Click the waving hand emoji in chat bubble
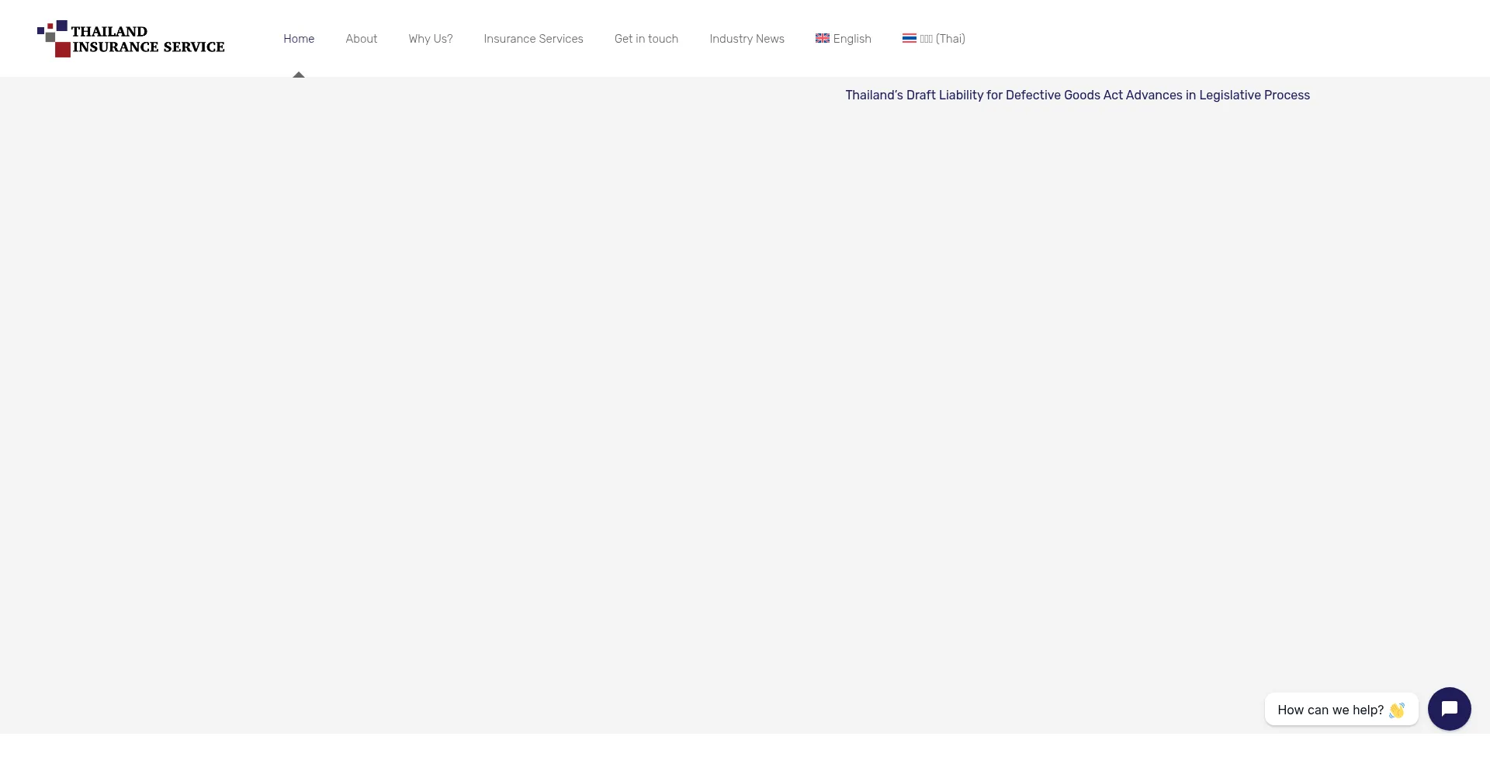The width and height of the screenshot is (1490, 771). 1397,710
